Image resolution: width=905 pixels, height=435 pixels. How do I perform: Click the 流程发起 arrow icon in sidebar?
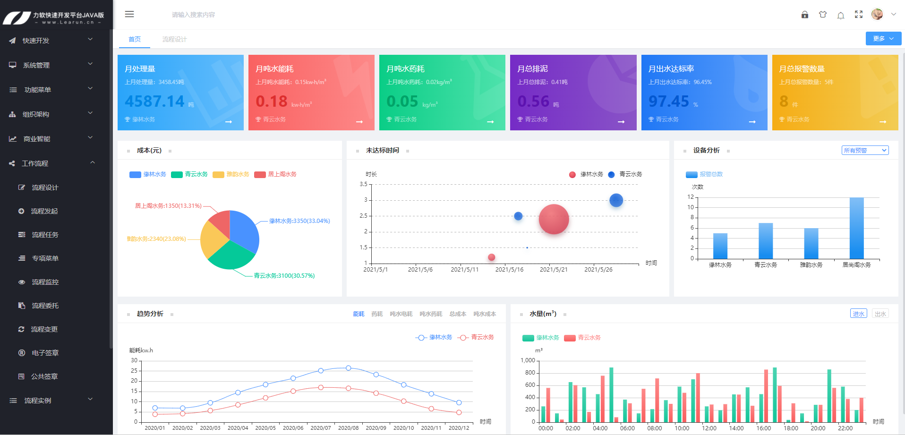[21, 211]
